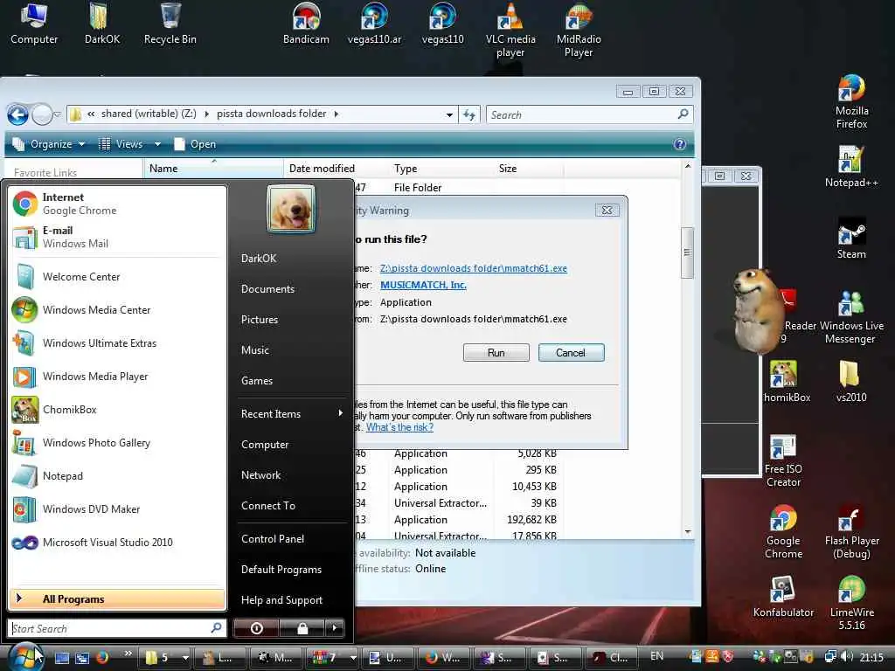The width and height of the screenshot is (895, 671).
Task: Open the vs2010 folder on desktop
Action: 851,381
